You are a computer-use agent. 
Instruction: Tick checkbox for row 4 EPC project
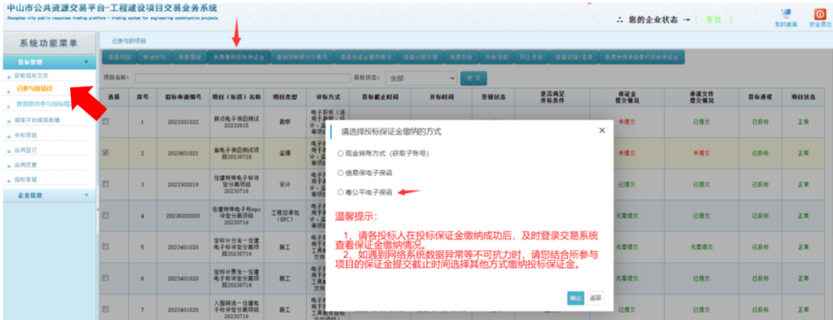(x=106, y=215)
